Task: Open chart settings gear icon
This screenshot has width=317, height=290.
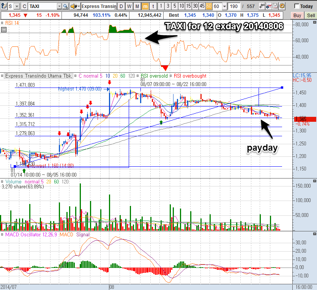Action: coord(282,6)
